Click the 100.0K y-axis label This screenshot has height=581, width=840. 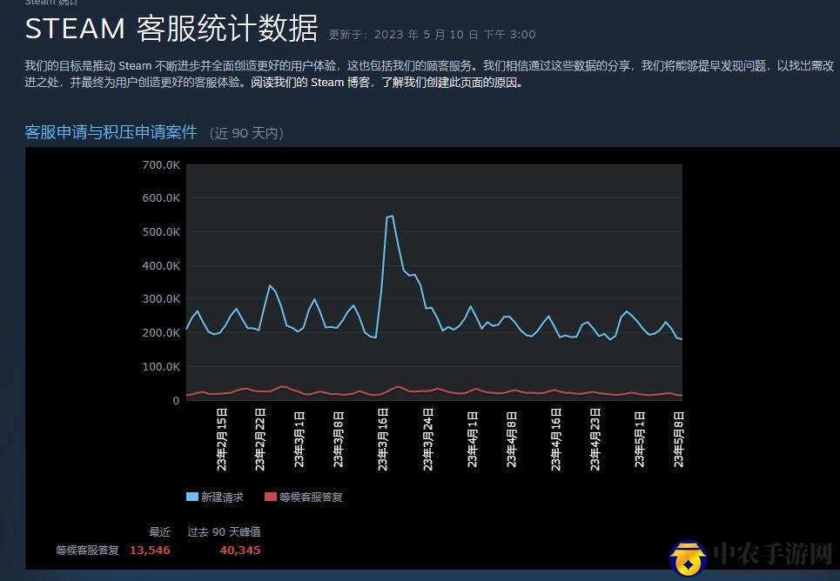(161, 367)
